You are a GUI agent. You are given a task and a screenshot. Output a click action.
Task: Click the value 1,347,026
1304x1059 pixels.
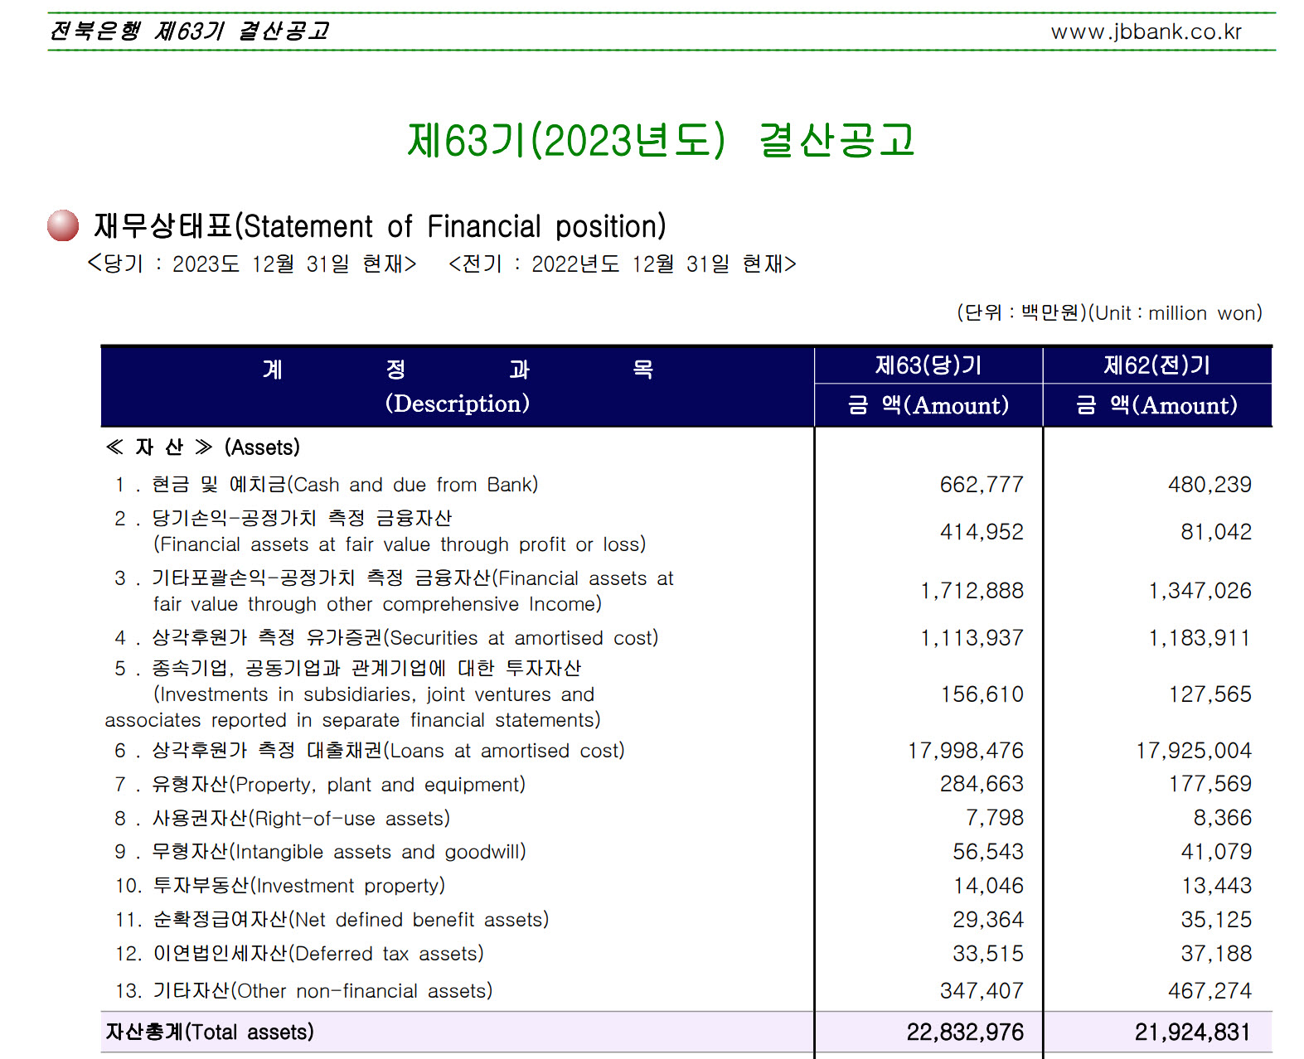tap(1200, 591)
